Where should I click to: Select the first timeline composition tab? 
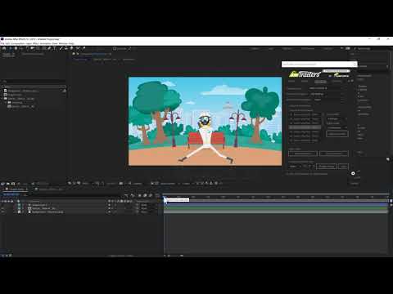[16, 189]
